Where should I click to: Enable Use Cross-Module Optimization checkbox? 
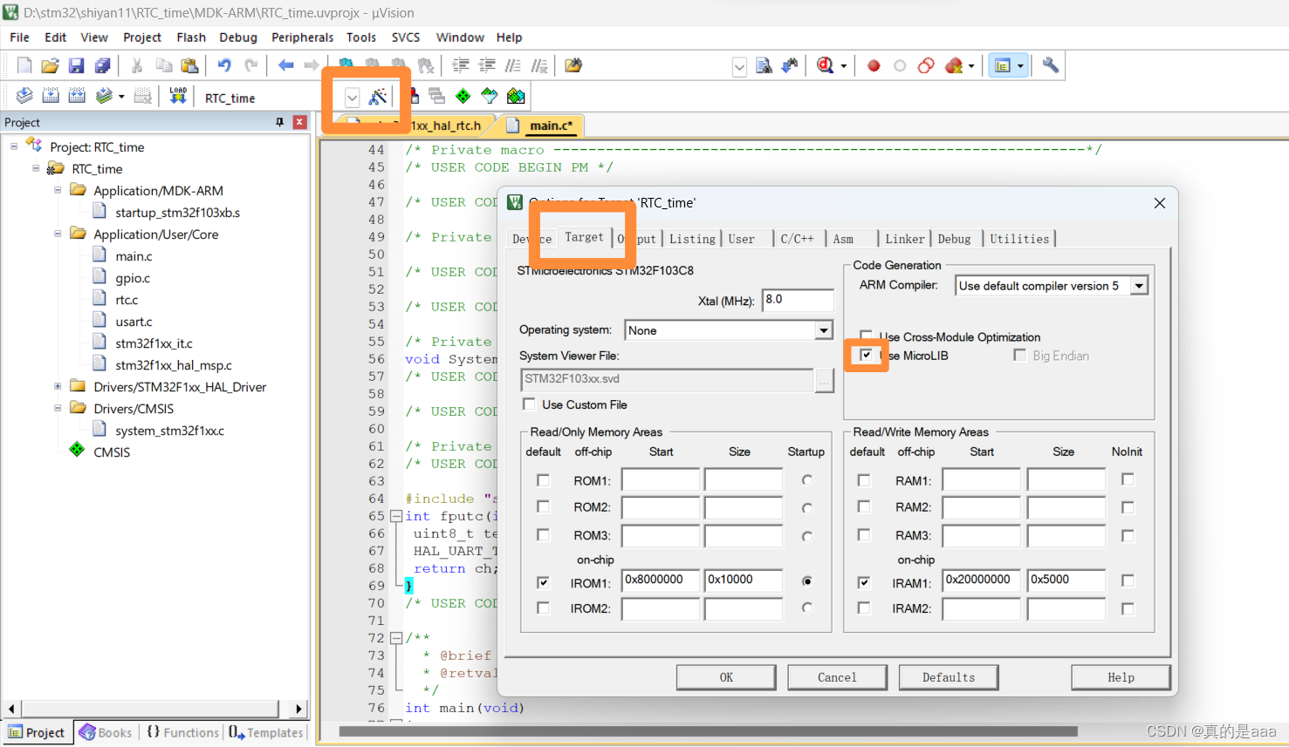pyautogui.click(x=866, y=336)
